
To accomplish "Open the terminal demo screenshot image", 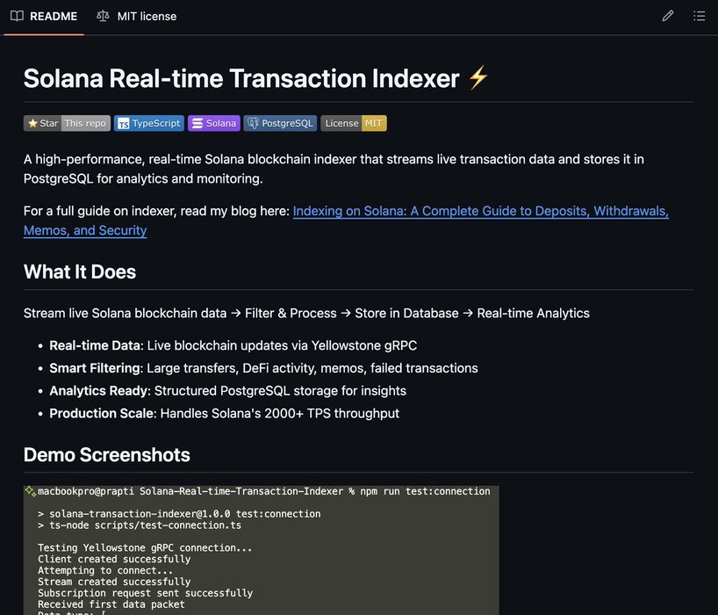I will (x=261, y=550).
